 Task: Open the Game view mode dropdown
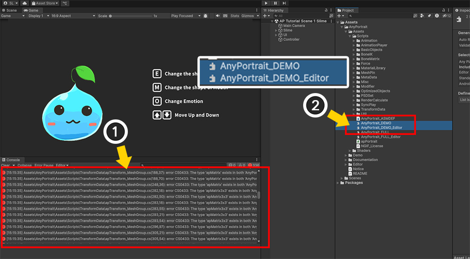(13, 16)
